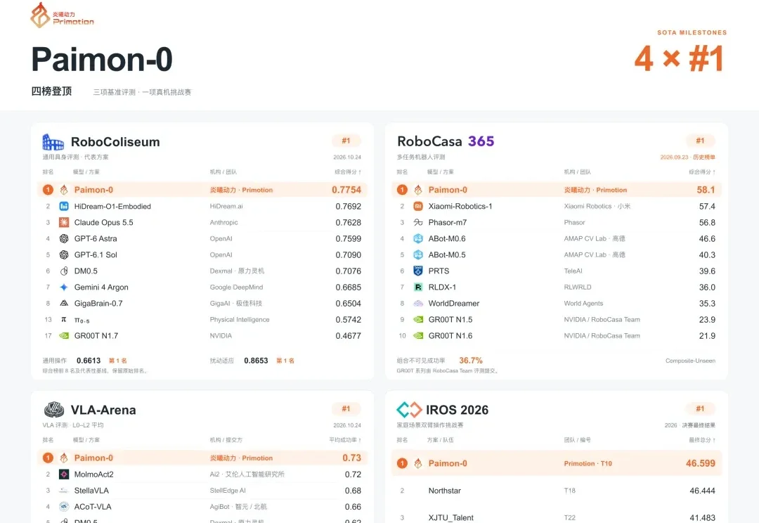The width and height of the screenshot is (759, 523).
Task: Click the DM0.5 icon in RoboColiseum
Action: click(x=64, y=271)
